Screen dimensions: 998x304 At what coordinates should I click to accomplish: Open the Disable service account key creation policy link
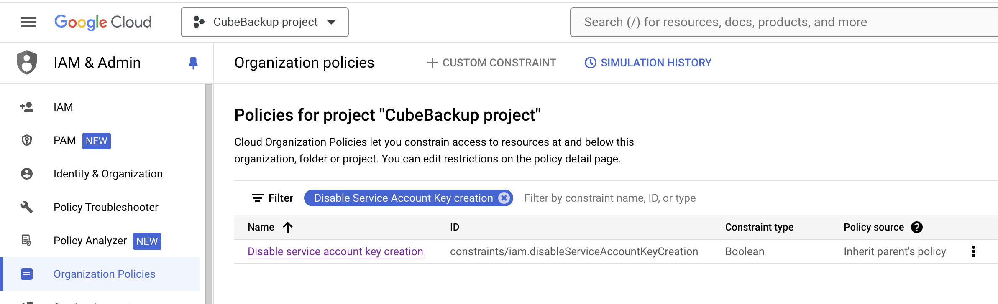[335, 251]
